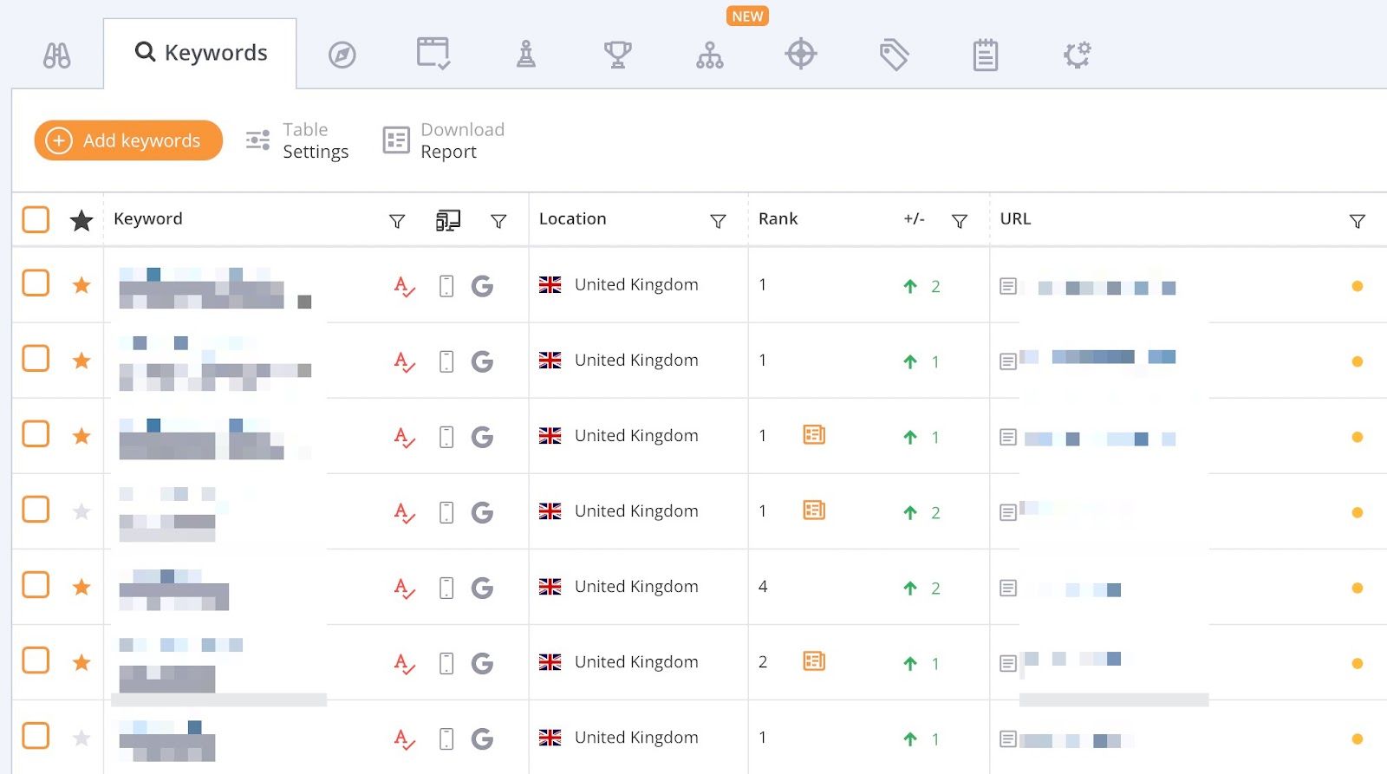This screenshot has height=774, width=1387.
Task: Click United Kingdom in the first row
Action: point(636,284)
